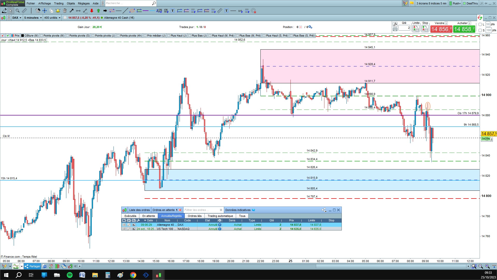Activate the magnifier zoom tool
497x280 pixels.
[x=17, y=11]
